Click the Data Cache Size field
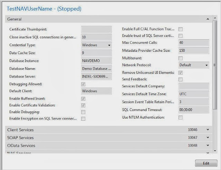221x170 pixels. [x=96, y=53]
